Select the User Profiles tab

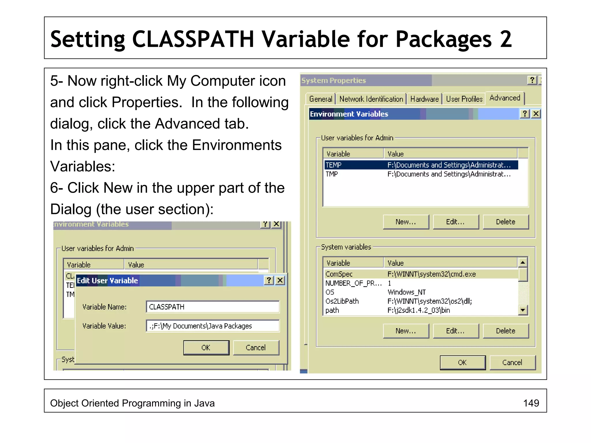click(464, 99)
